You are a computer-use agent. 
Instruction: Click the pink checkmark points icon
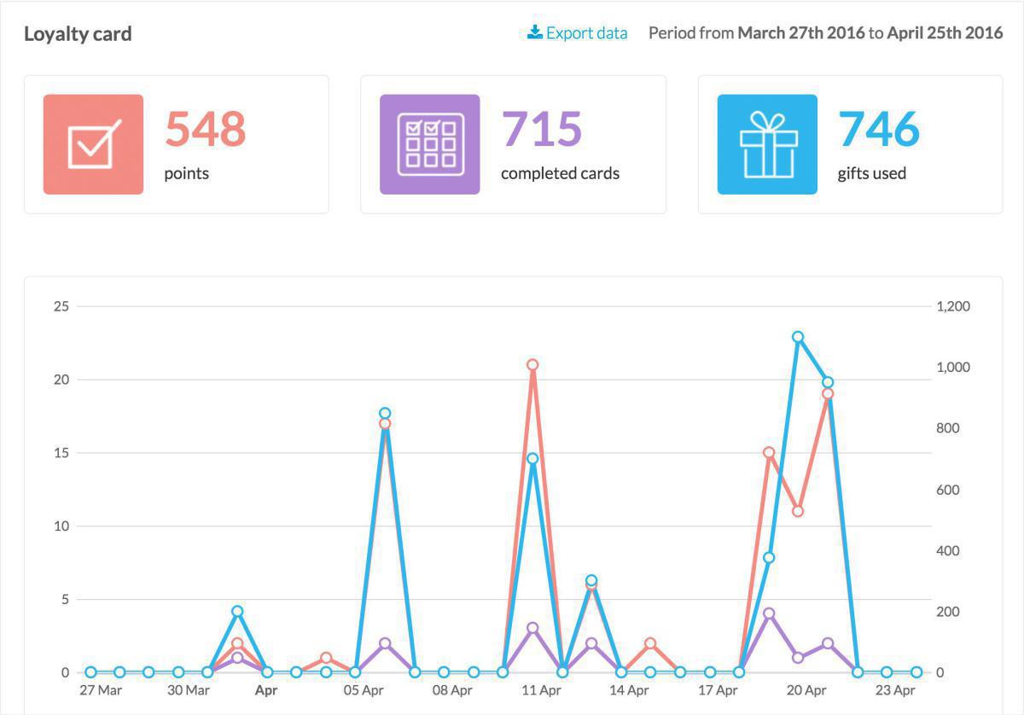pyautogui.click(x=93, y=144)
